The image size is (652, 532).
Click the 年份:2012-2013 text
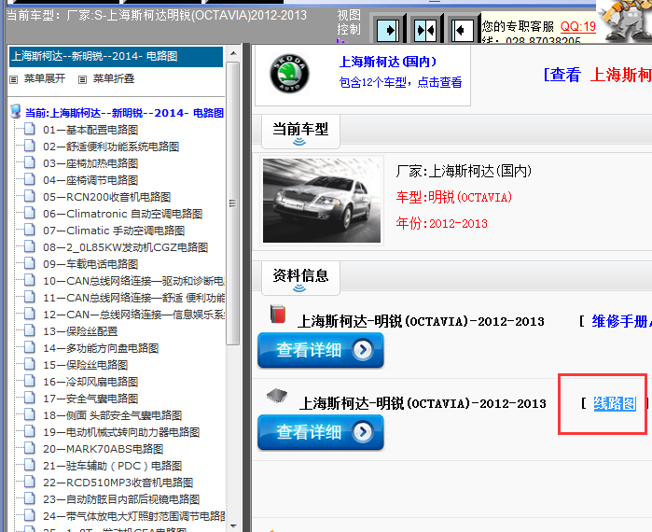[x=441, y=224]
